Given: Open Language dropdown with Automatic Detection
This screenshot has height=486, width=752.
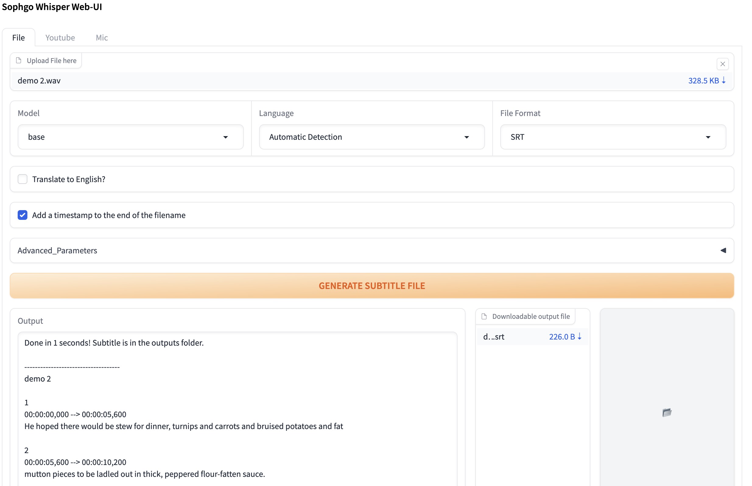Looking at the screenshot, I should click(366, 137).
